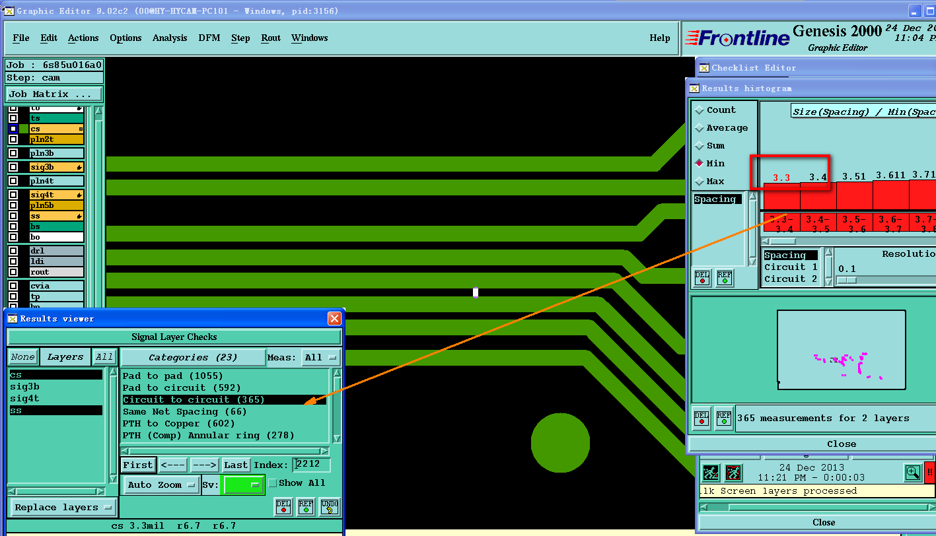
Task: Open Actions menu
Action: [83, 38]
